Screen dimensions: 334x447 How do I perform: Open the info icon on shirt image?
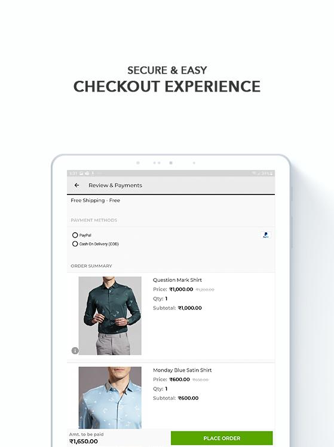pyautogui.click(x=75, y=351)
